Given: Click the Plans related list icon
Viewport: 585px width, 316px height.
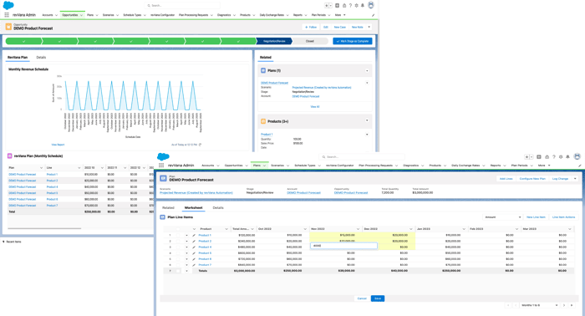Looking at the screenshot, I should [263, 70].
